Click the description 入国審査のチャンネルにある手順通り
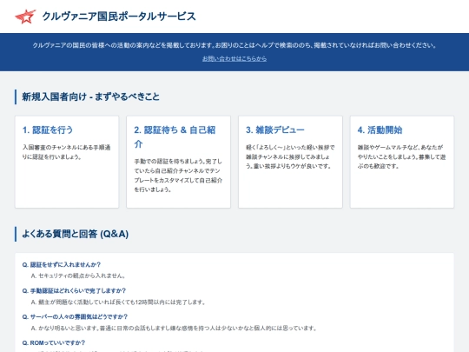 [66, 152]
